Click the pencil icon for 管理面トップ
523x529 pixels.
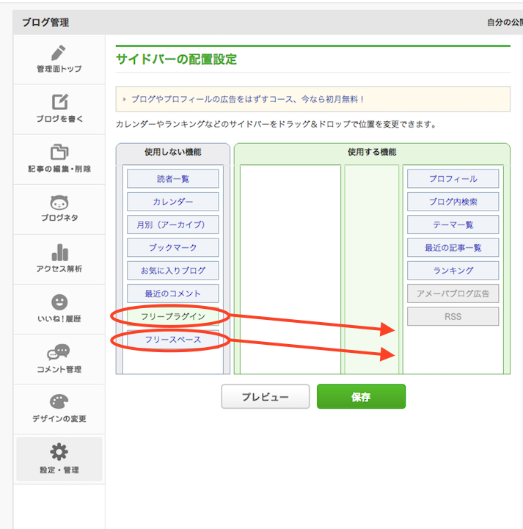[59, 53]
